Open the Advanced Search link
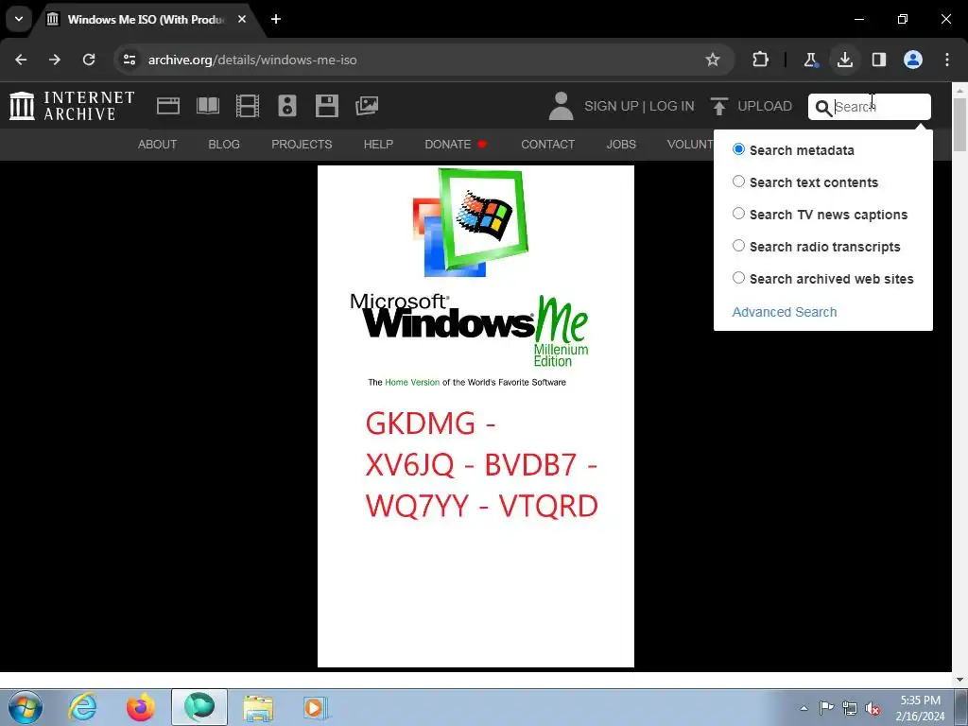The height and width of the screenshot is (726, 968). point(785,312)
